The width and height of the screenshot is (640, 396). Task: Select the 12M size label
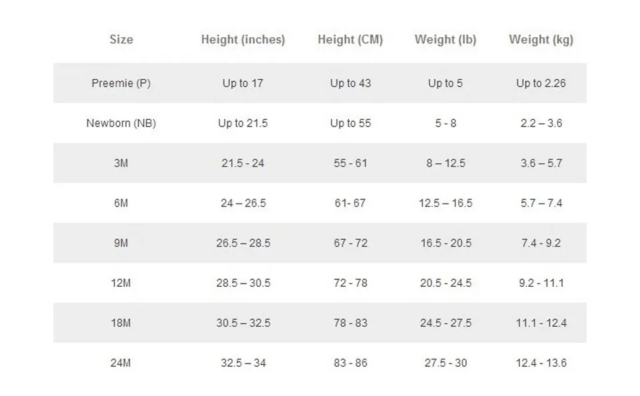[121, 283]
